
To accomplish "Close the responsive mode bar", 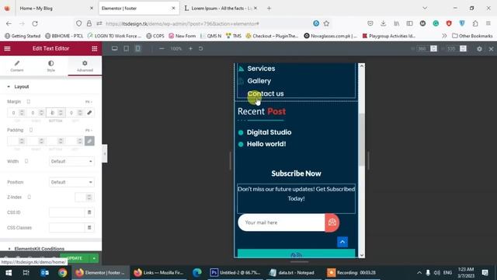I will (x=491, y=49).
